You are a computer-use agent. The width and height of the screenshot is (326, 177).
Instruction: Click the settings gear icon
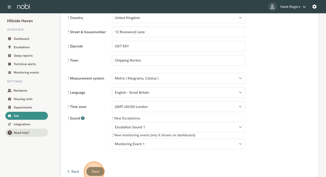pos(314,7)
